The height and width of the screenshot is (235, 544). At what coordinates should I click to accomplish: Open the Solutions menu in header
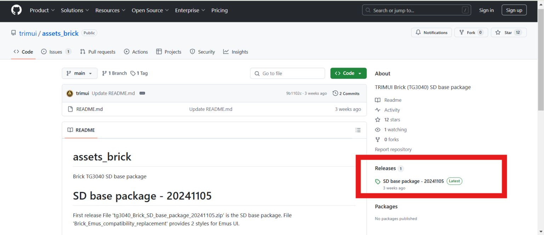(75, 10)
